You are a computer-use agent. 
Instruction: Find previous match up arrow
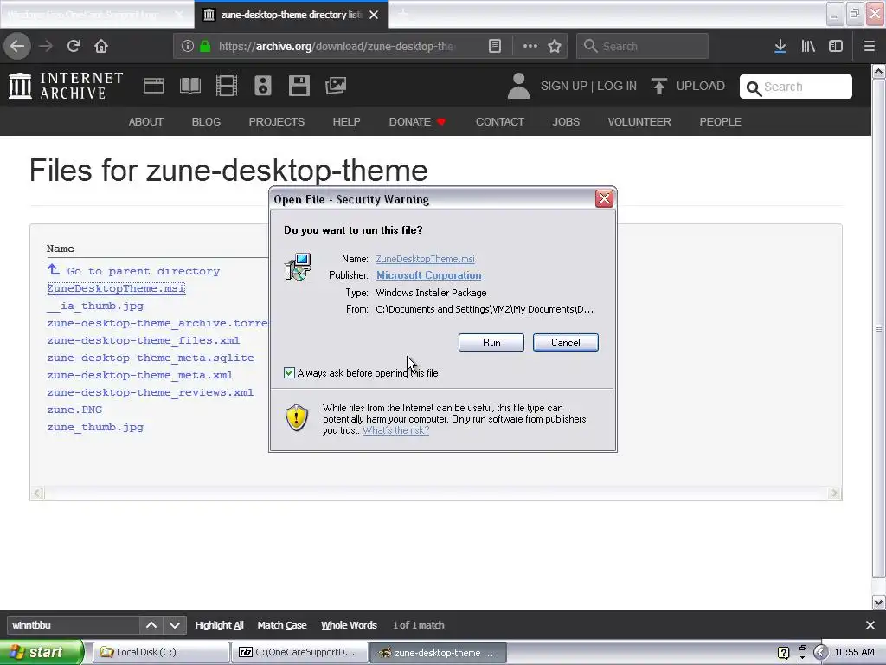pos(151,625)
